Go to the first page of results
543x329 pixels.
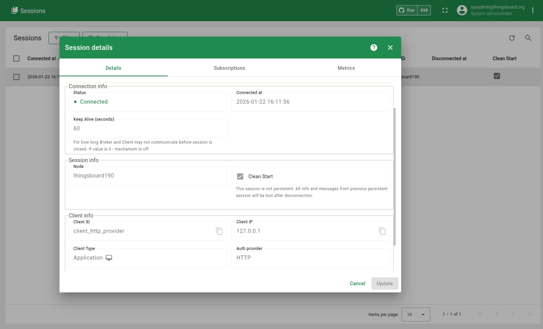480,314
